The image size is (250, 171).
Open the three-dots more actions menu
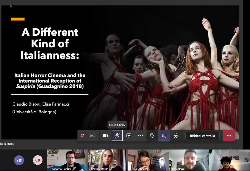pyautogui.click(x=140, y=136)
